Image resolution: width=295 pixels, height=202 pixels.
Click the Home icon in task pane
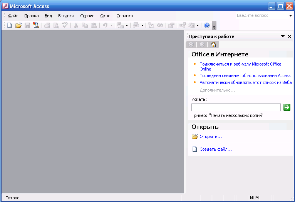[x=213, y=44]
